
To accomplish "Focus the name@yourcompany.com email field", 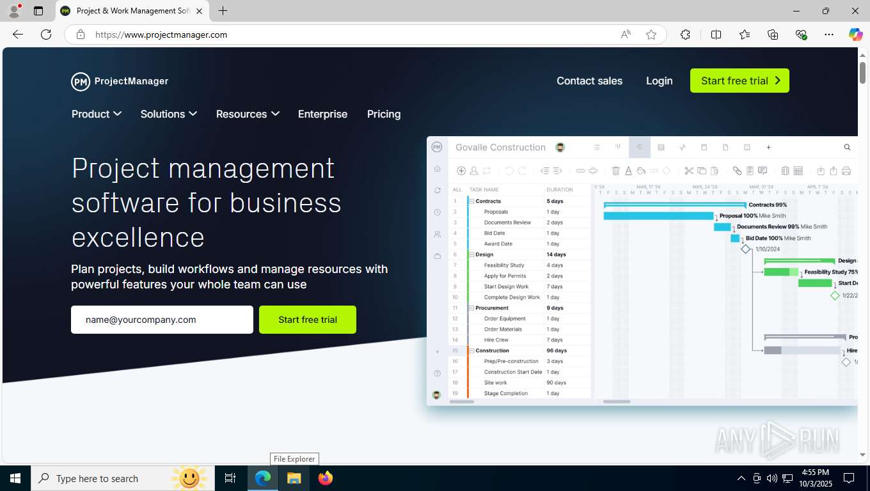I will (x=162, y=320).
